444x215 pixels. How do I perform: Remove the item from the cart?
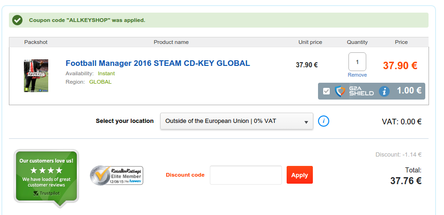pyautogui.click(x=357, y=75)
